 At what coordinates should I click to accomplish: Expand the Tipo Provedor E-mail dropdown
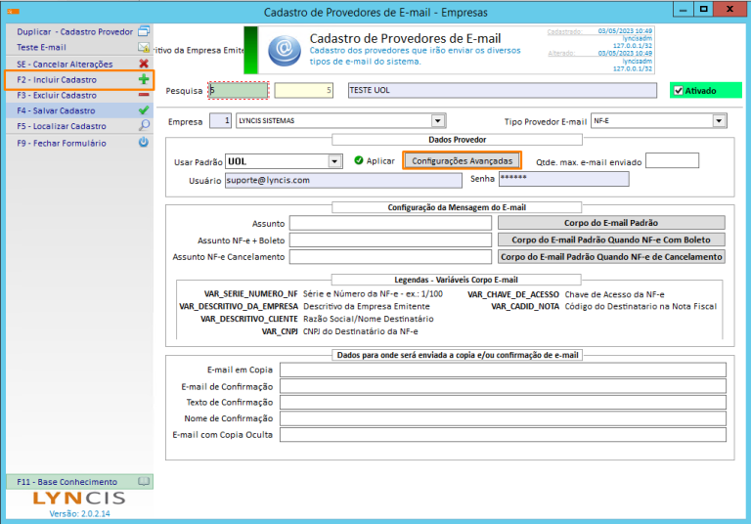[x=719, y=120]
